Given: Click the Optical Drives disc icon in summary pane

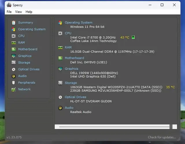Looking at the screenshot, I should tap(60, 97).
